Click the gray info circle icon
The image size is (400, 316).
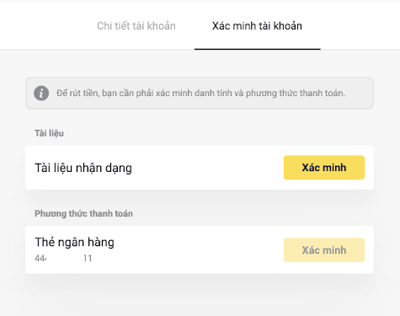click(41, 93)
